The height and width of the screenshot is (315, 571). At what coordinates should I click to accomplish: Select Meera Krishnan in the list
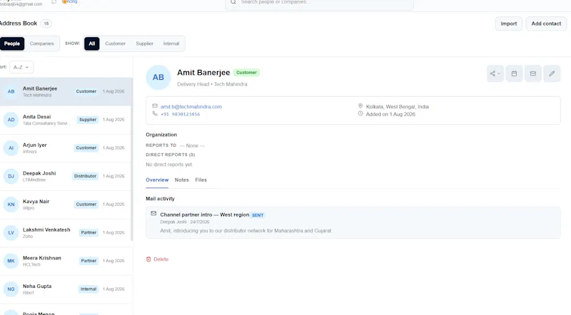pyautogui.click(x=66, y=261)
